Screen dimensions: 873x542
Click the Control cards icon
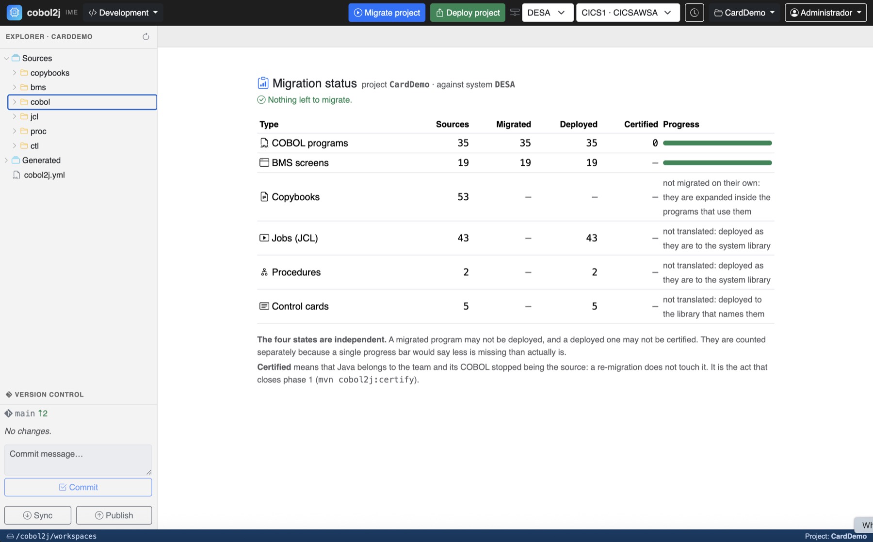264,306
